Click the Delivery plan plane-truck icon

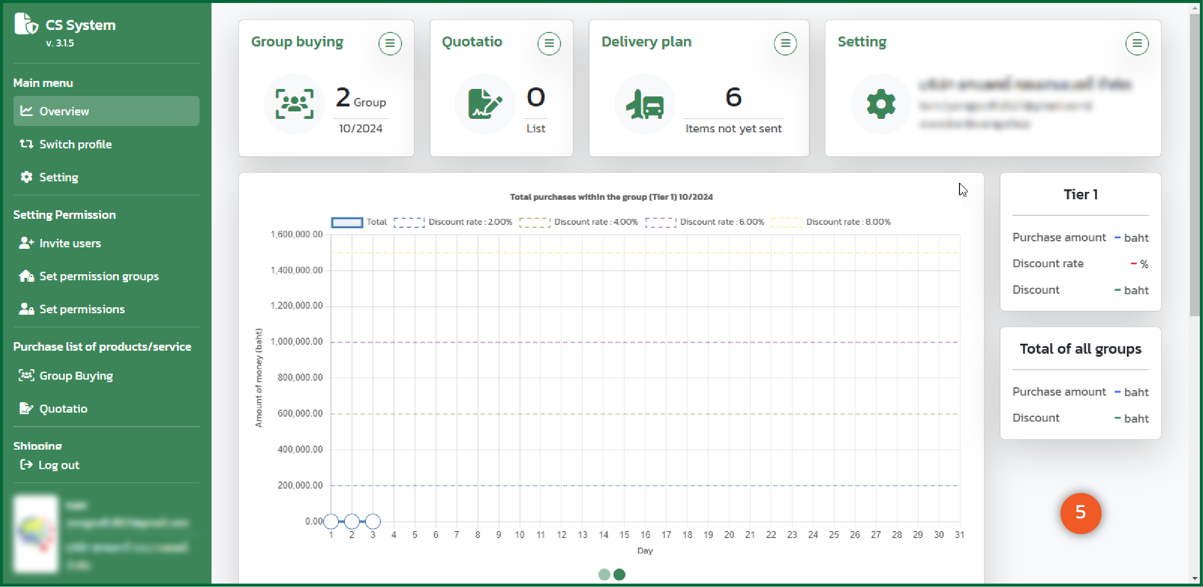pos(644,104)
